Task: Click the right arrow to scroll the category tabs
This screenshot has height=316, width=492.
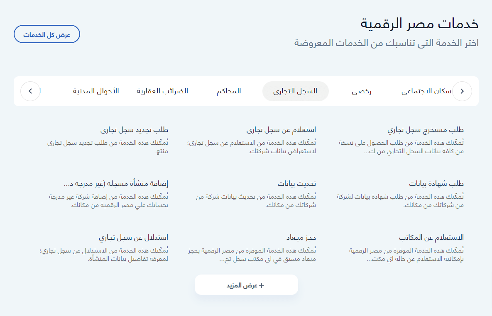Action: 462,91
